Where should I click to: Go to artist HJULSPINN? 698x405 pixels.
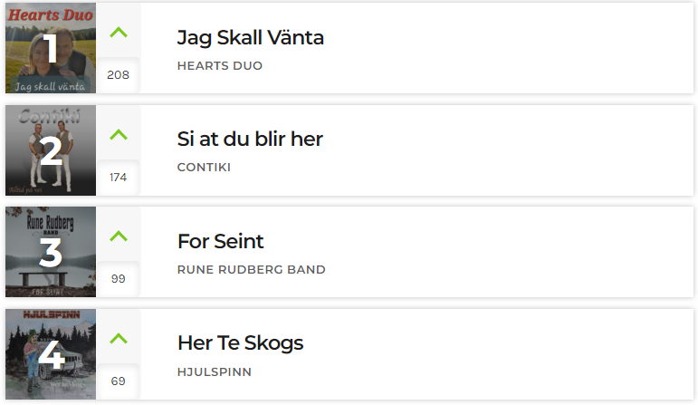[x=215, y=372]
